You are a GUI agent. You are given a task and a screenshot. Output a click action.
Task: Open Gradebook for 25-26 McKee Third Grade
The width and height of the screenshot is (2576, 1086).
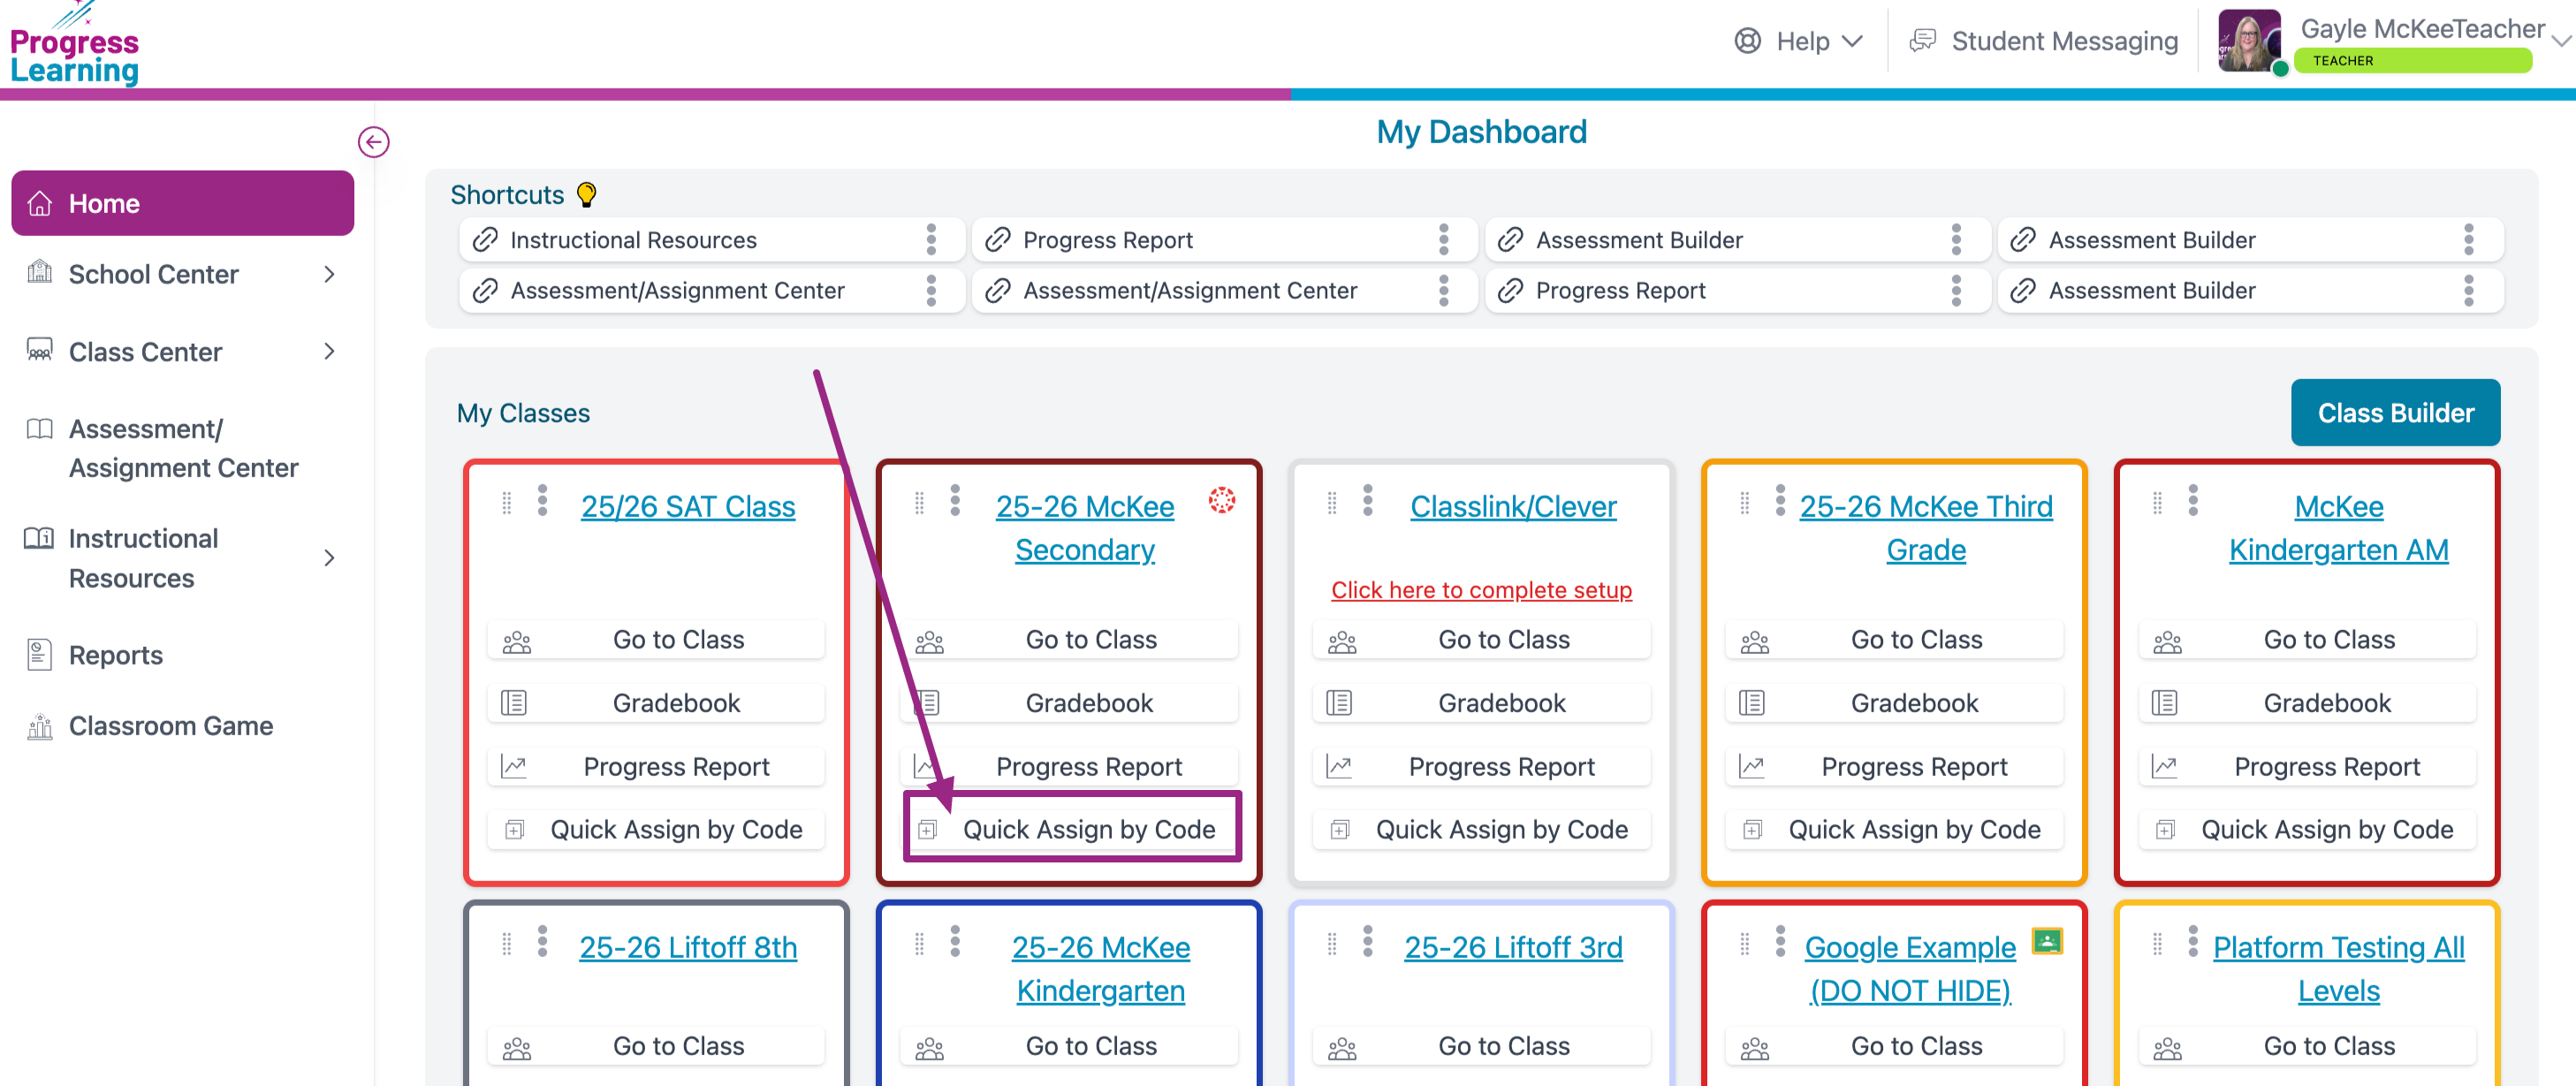pos(1913,703)
